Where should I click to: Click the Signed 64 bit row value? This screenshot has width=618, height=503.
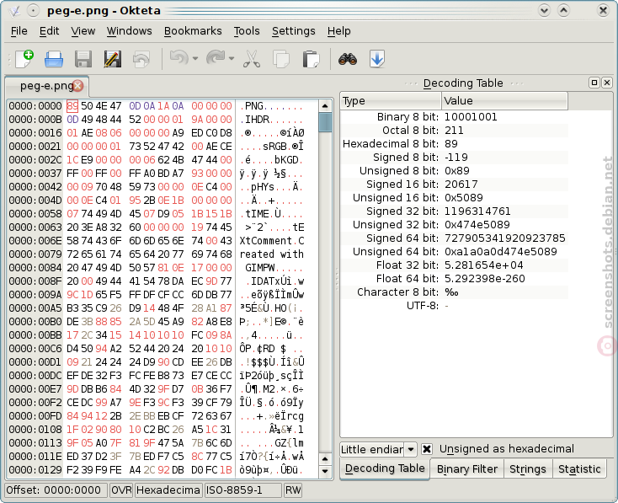(x=505, y=238)
